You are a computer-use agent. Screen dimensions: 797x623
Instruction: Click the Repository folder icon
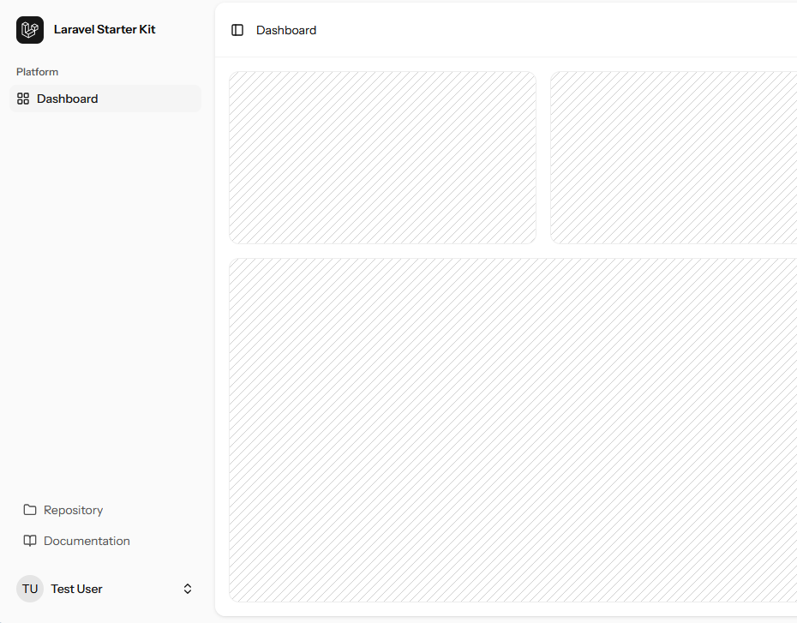pyautogui.click(x=30, y=510)
